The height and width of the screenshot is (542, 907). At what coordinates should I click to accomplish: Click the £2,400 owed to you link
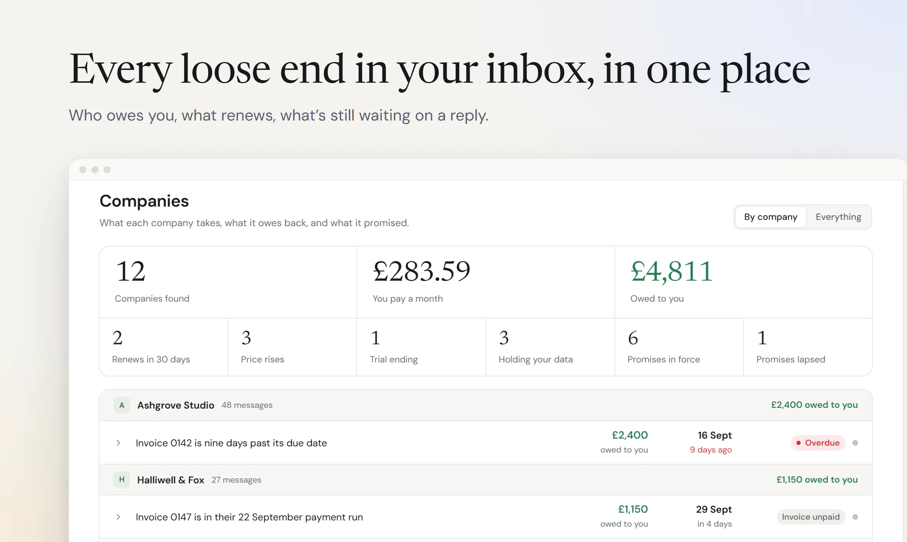point(814,405)
